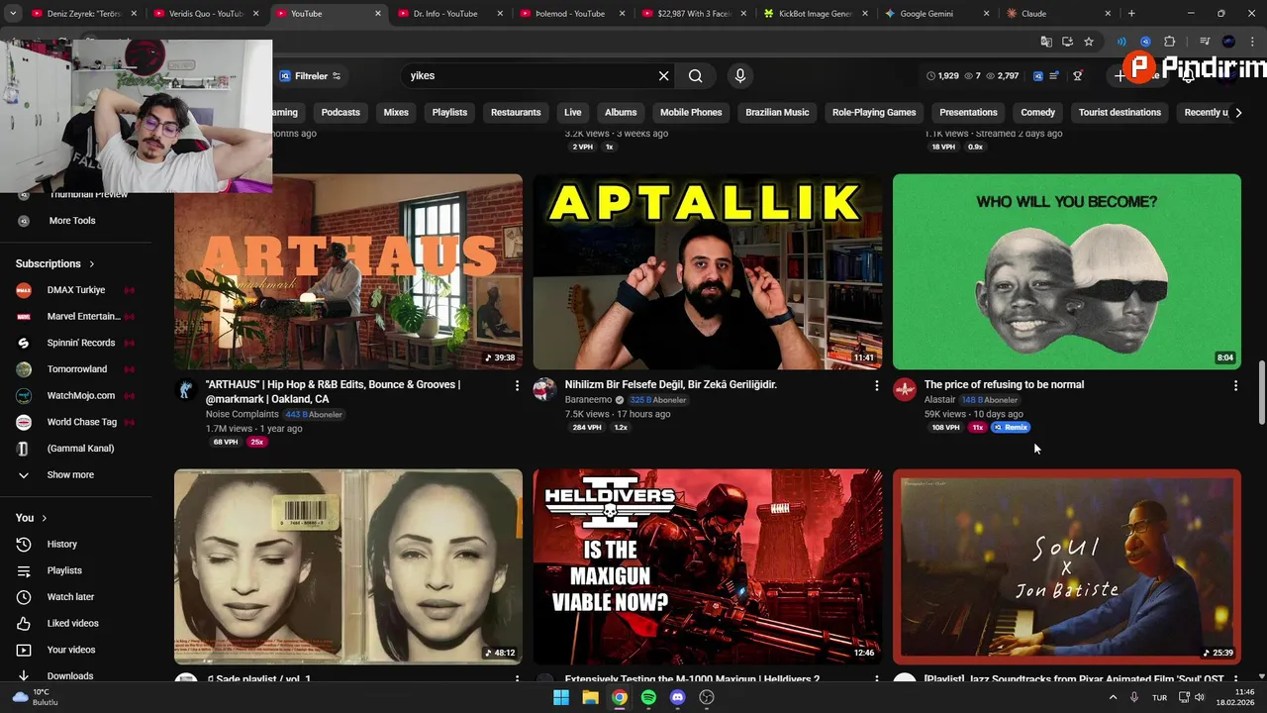Select the Presentations chip
The width and height of the screenshot is (1267, 713).
(x=968, y=112)
